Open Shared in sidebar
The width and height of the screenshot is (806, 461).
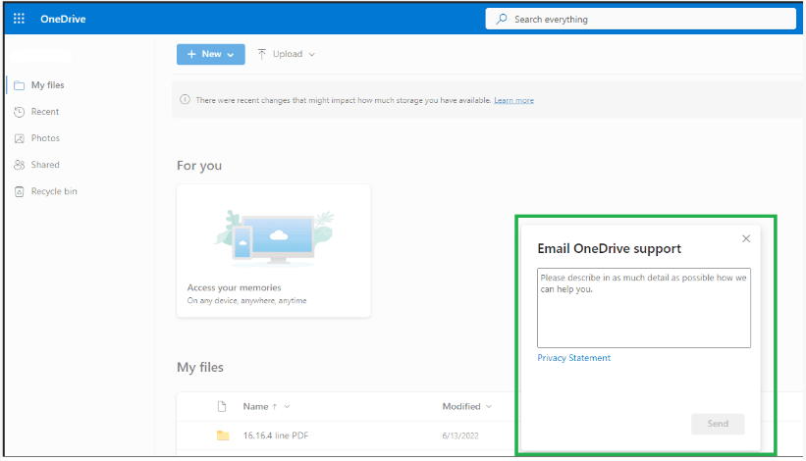pyautogui.click(x=45, y=165)
